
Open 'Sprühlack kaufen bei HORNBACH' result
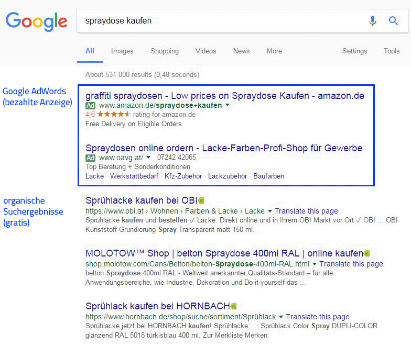(x=158, y=306)
